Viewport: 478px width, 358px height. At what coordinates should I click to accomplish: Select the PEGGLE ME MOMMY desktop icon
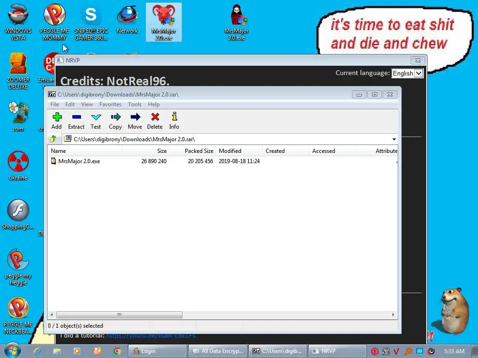pos(54,22)
